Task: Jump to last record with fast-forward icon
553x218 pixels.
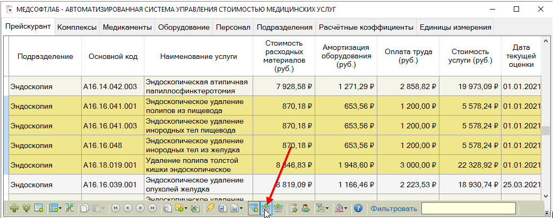Action: pos(151,208)
